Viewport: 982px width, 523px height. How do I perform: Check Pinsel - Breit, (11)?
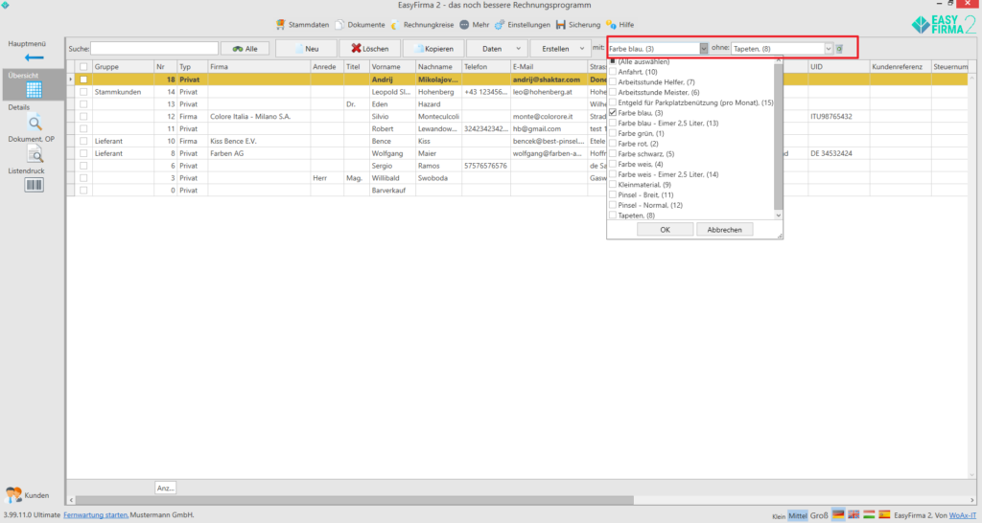tap(613, 194)
